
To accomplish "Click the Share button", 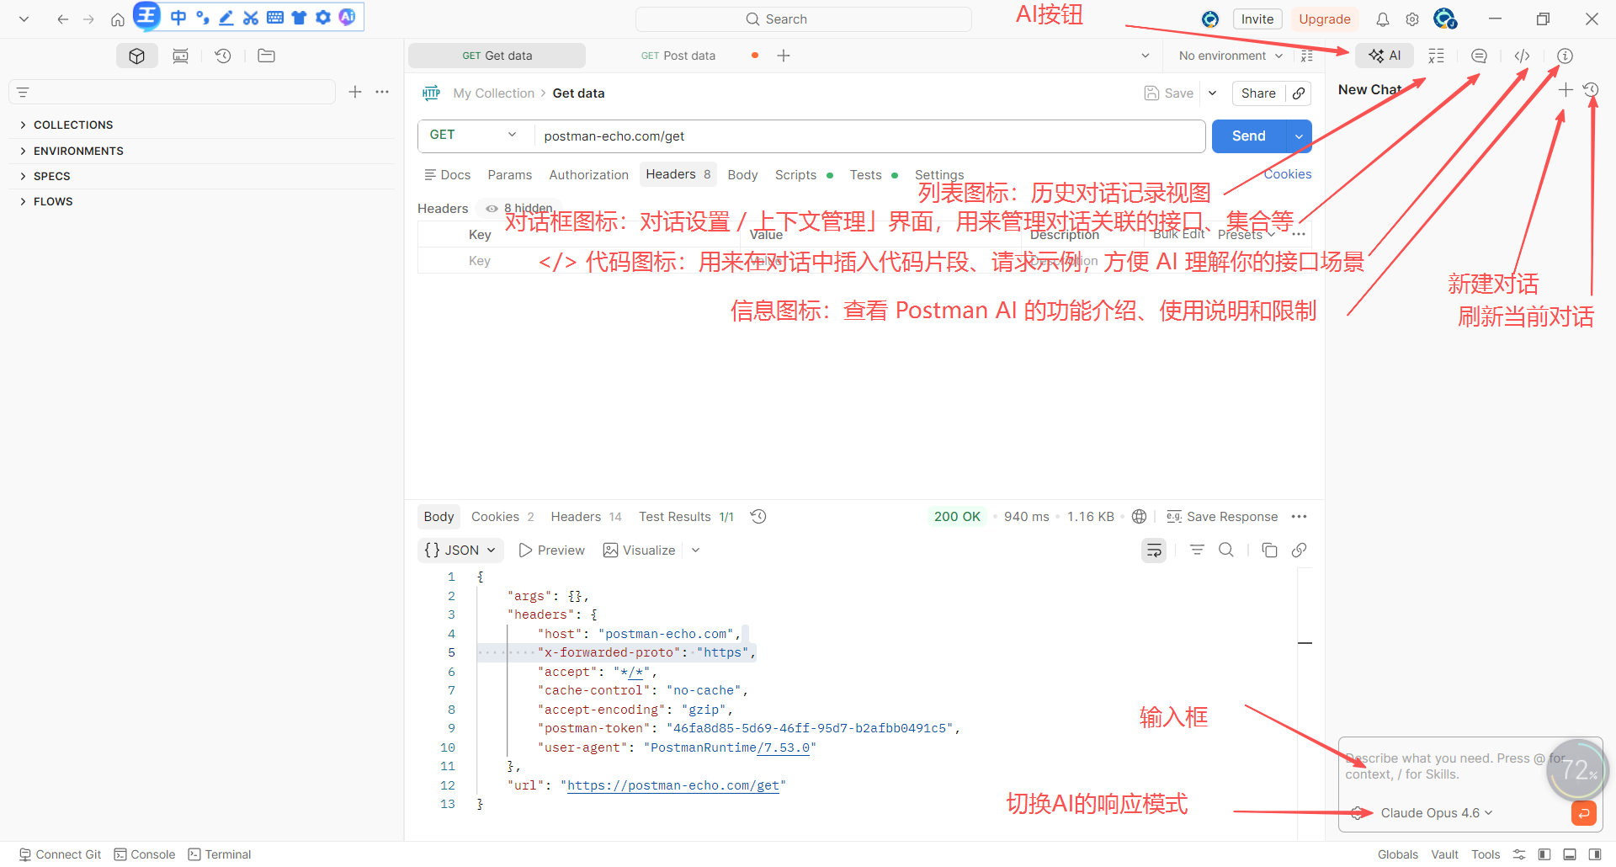I will tap(1258, 93).
